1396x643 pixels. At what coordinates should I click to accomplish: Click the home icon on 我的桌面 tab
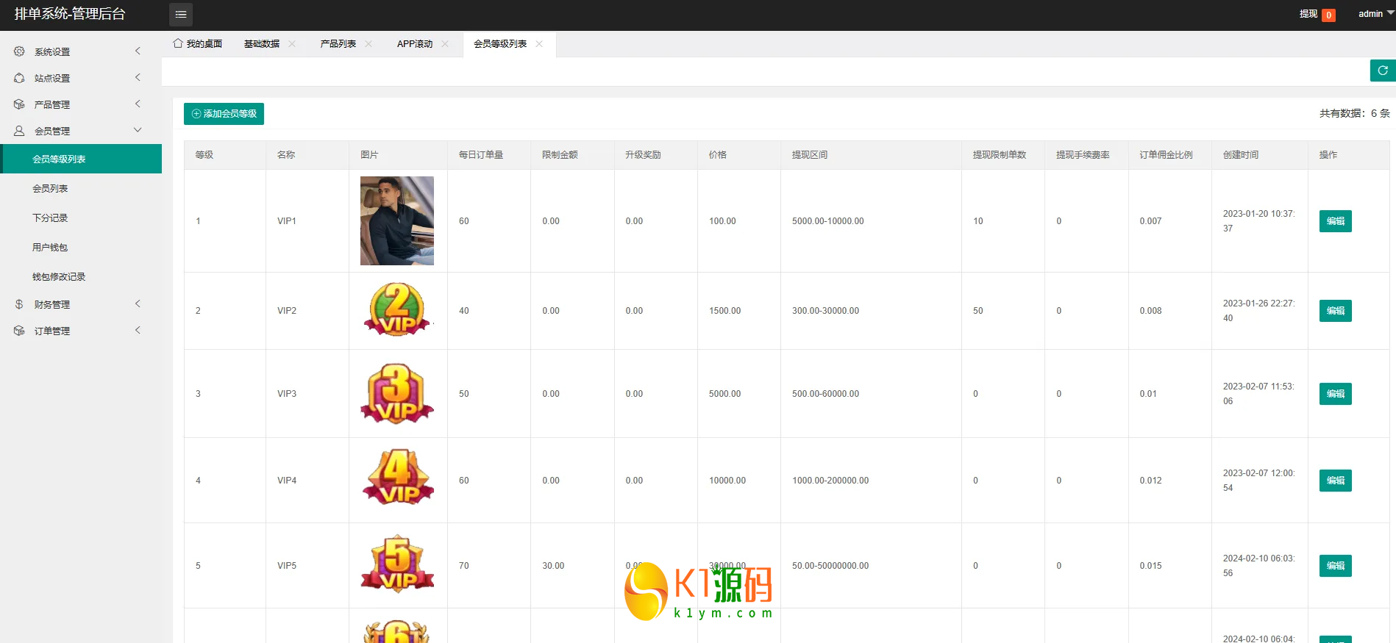coord(178,43)
